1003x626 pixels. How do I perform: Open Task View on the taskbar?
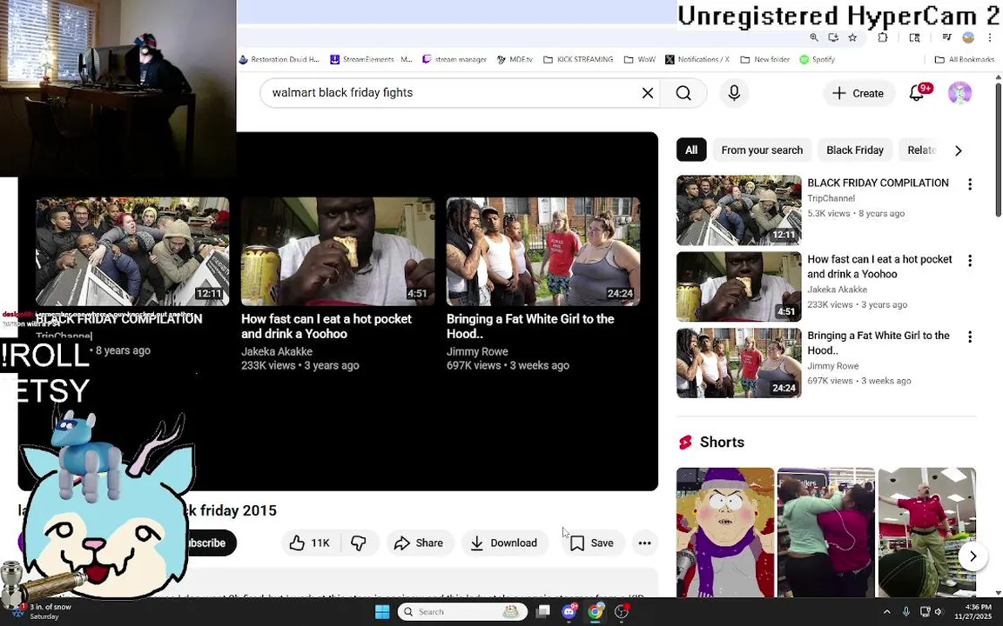click(542, 612)
